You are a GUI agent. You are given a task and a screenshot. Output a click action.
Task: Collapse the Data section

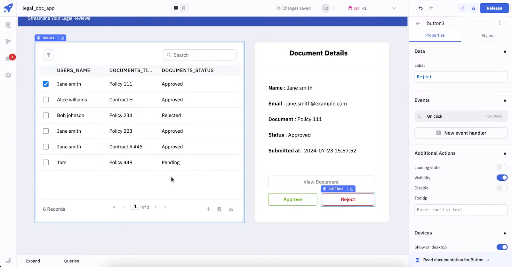tap(505, 51)
